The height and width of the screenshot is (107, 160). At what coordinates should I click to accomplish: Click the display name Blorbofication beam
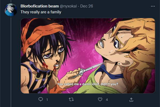39,6
